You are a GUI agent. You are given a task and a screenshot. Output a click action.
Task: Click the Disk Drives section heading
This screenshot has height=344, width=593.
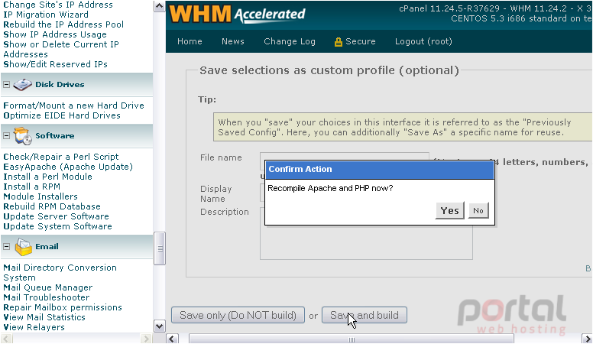pos(60,84)
